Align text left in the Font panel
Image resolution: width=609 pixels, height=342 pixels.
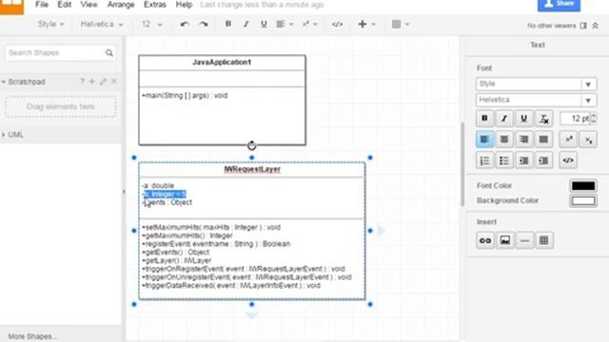coord(484,140)
